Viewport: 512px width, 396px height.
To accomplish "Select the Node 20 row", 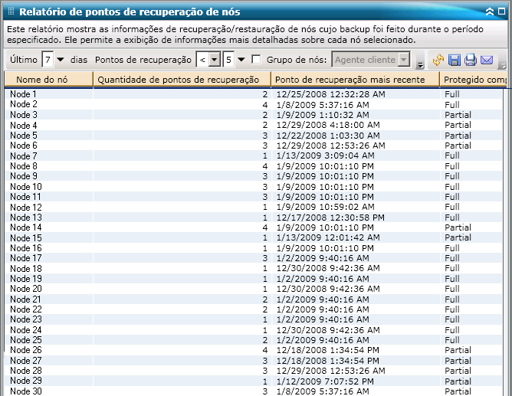I will point(254,289).
